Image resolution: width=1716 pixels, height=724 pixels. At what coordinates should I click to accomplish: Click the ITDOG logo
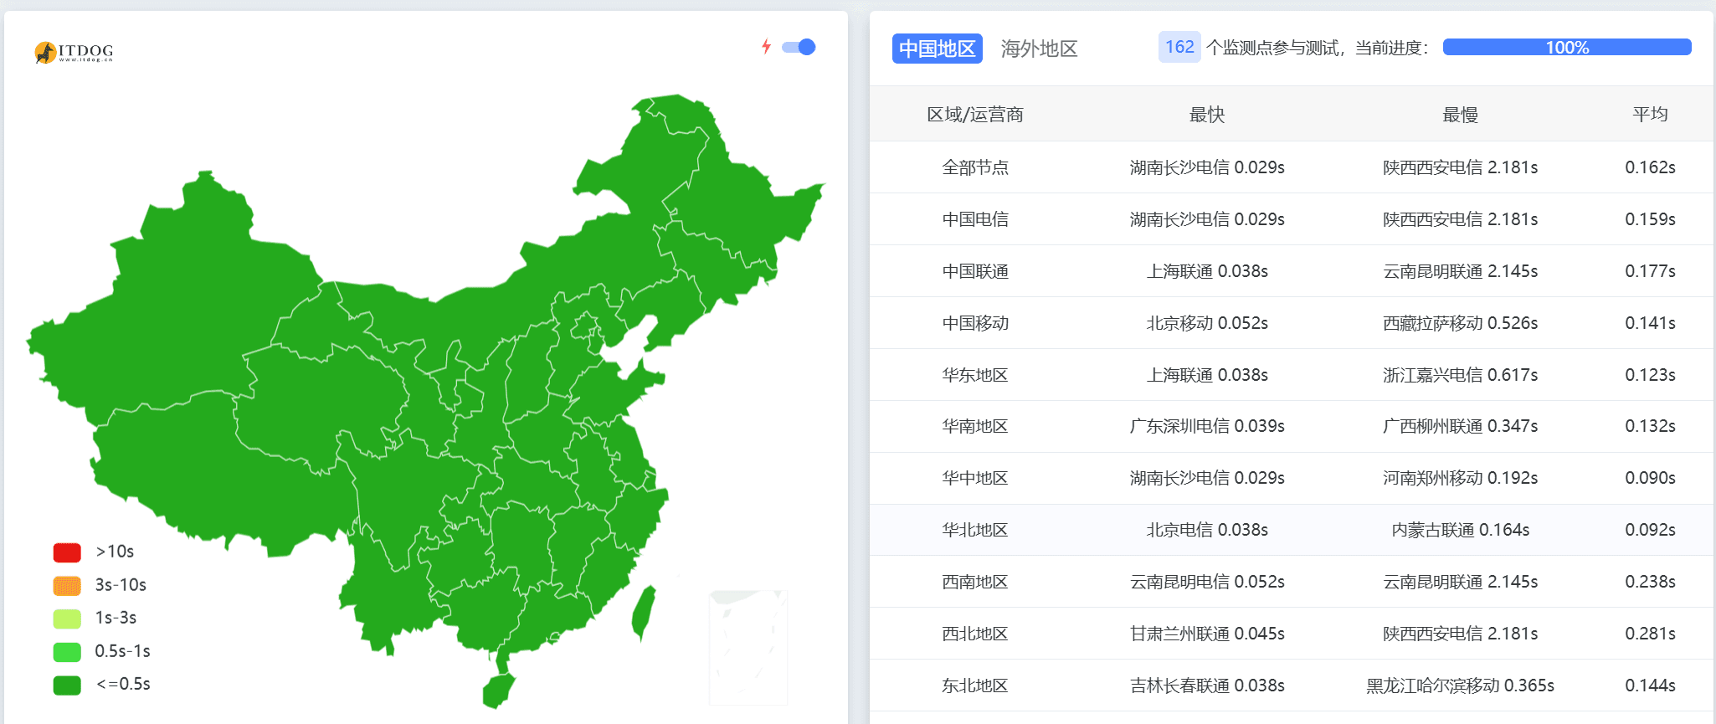click(74, 52)
